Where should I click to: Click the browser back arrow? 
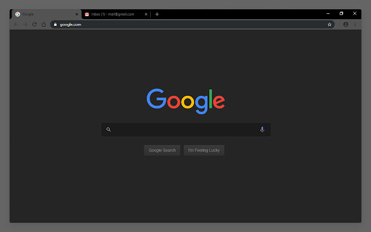(16, 24)
